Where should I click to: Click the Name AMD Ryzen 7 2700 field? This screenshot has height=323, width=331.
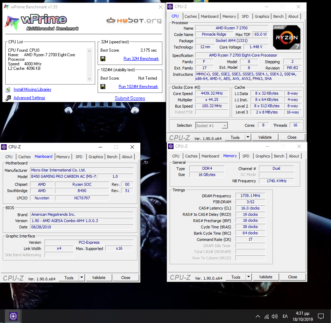click(232, 28)
